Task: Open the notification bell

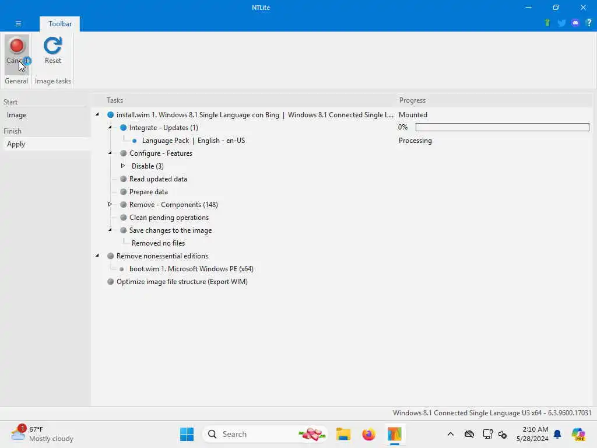Action: point(557,434)
